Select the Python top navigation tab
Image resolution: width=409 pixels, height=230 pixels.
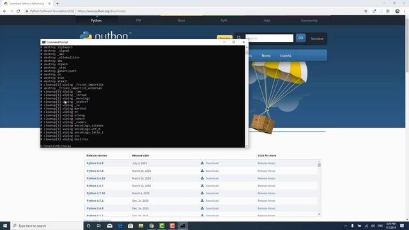click(96, 20)
